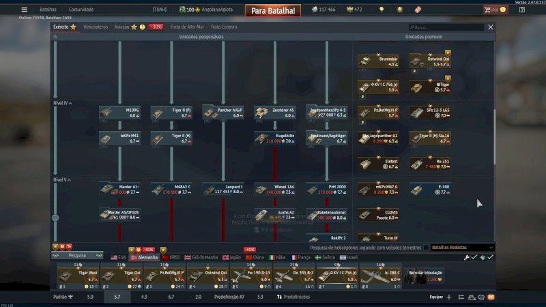Select the Wiesel 1A4 vehicle
The height and width of the screenshot is (307, 546).
pos(275,190)
